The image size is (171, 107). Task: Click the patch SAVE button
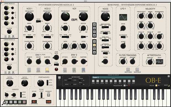tap(98, 81)
